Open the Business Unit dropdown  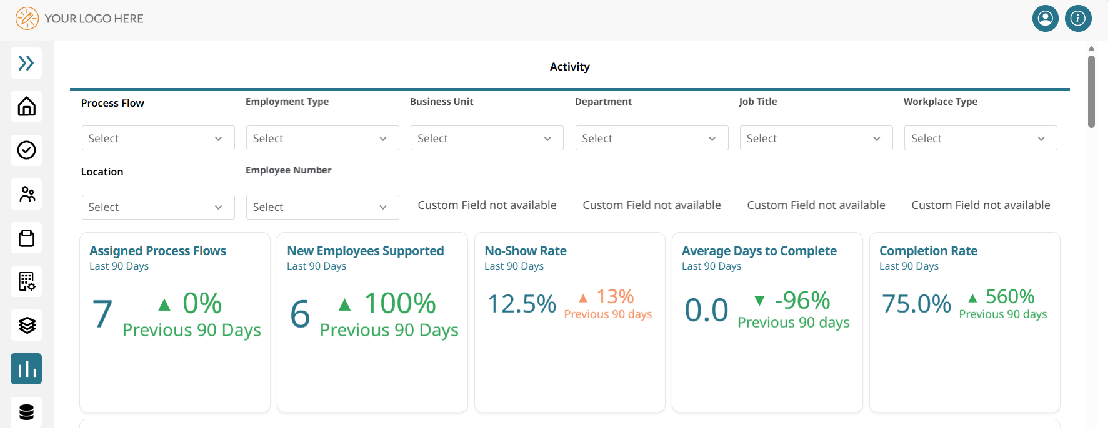pyautogui.click(x=487, y=138)
